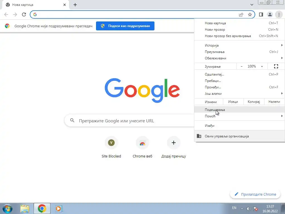This screenshot has height=214, width=285.
Task: Choose Изађи from the menu
Action: tap(240, 126)
